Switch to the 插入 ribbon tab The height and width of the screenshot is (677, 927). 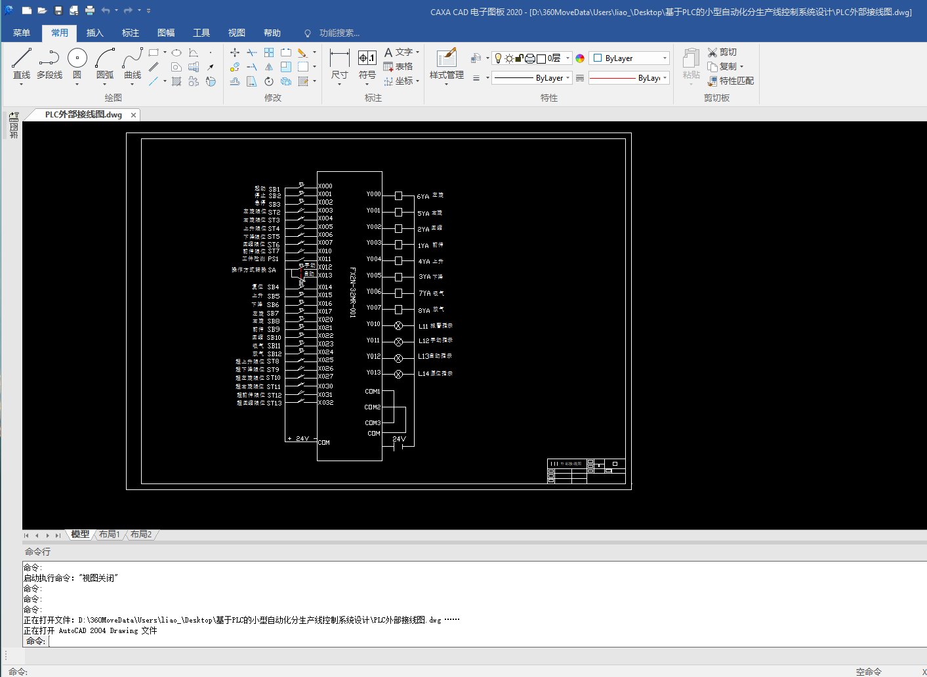tap(95, 33)
